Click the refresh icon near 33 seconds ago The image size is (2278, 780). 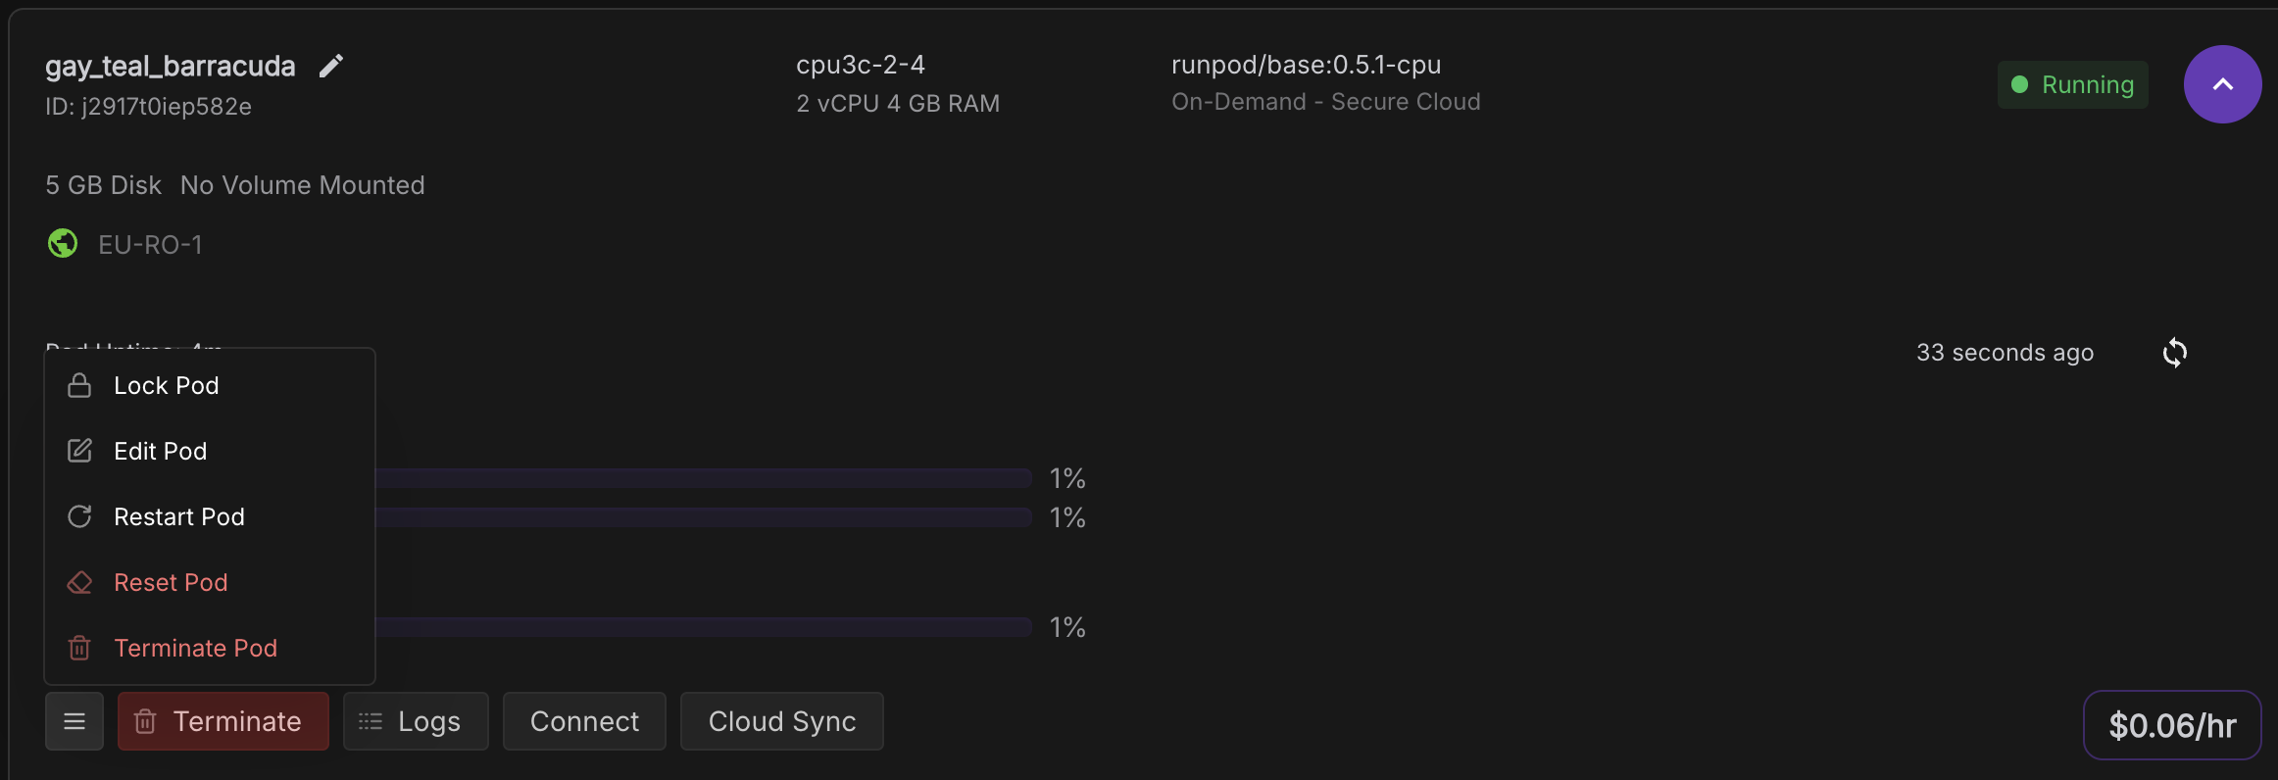(x=2175, y=353)
